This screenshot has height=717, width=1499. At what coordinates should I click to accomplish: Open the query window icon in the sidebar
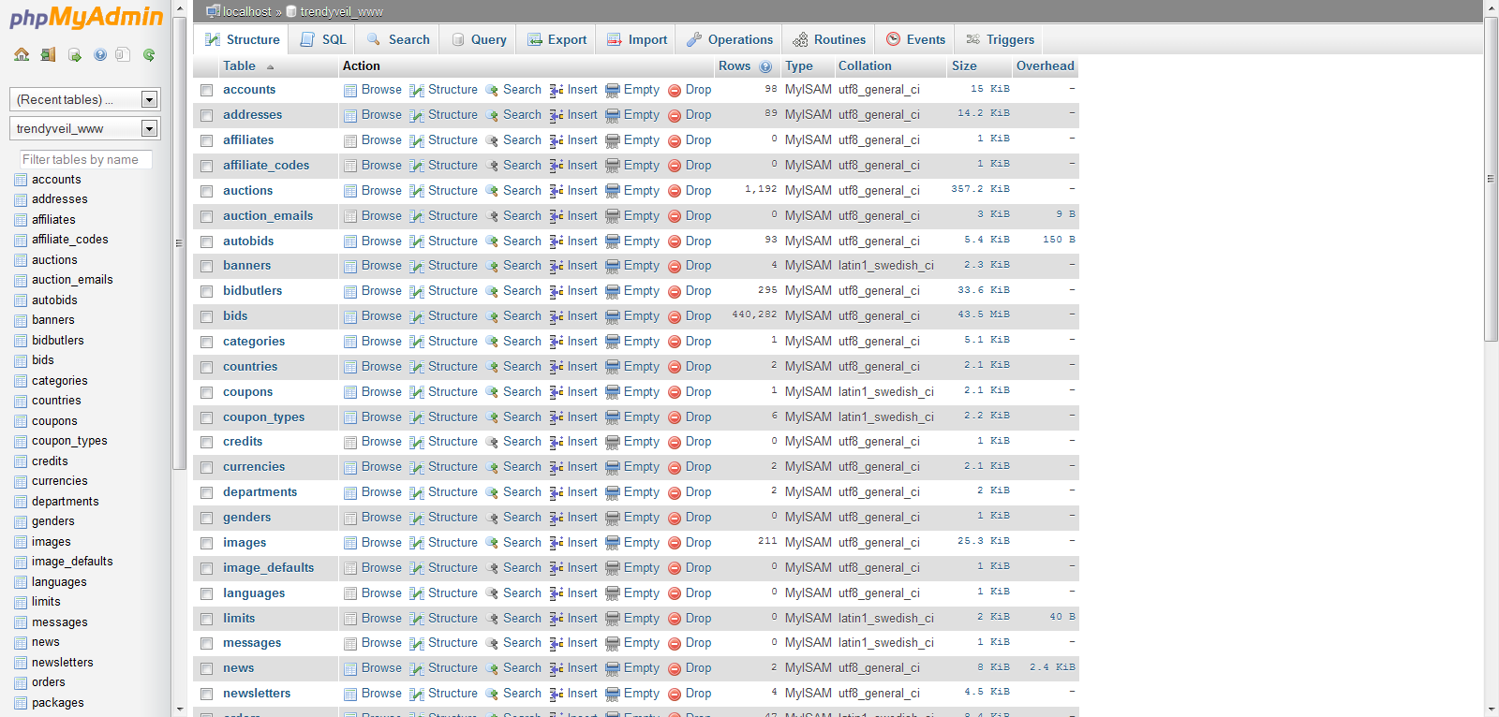tap(74, 54)
